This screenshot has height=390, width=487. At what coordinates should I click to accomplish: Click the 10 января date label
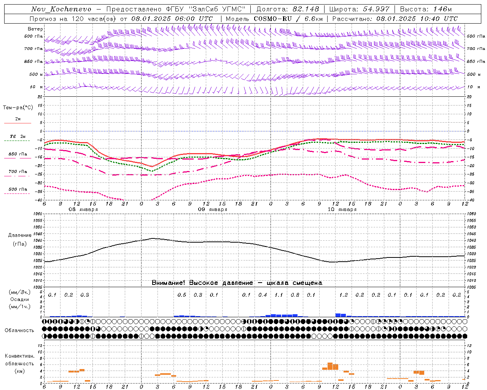click(342, 209)
